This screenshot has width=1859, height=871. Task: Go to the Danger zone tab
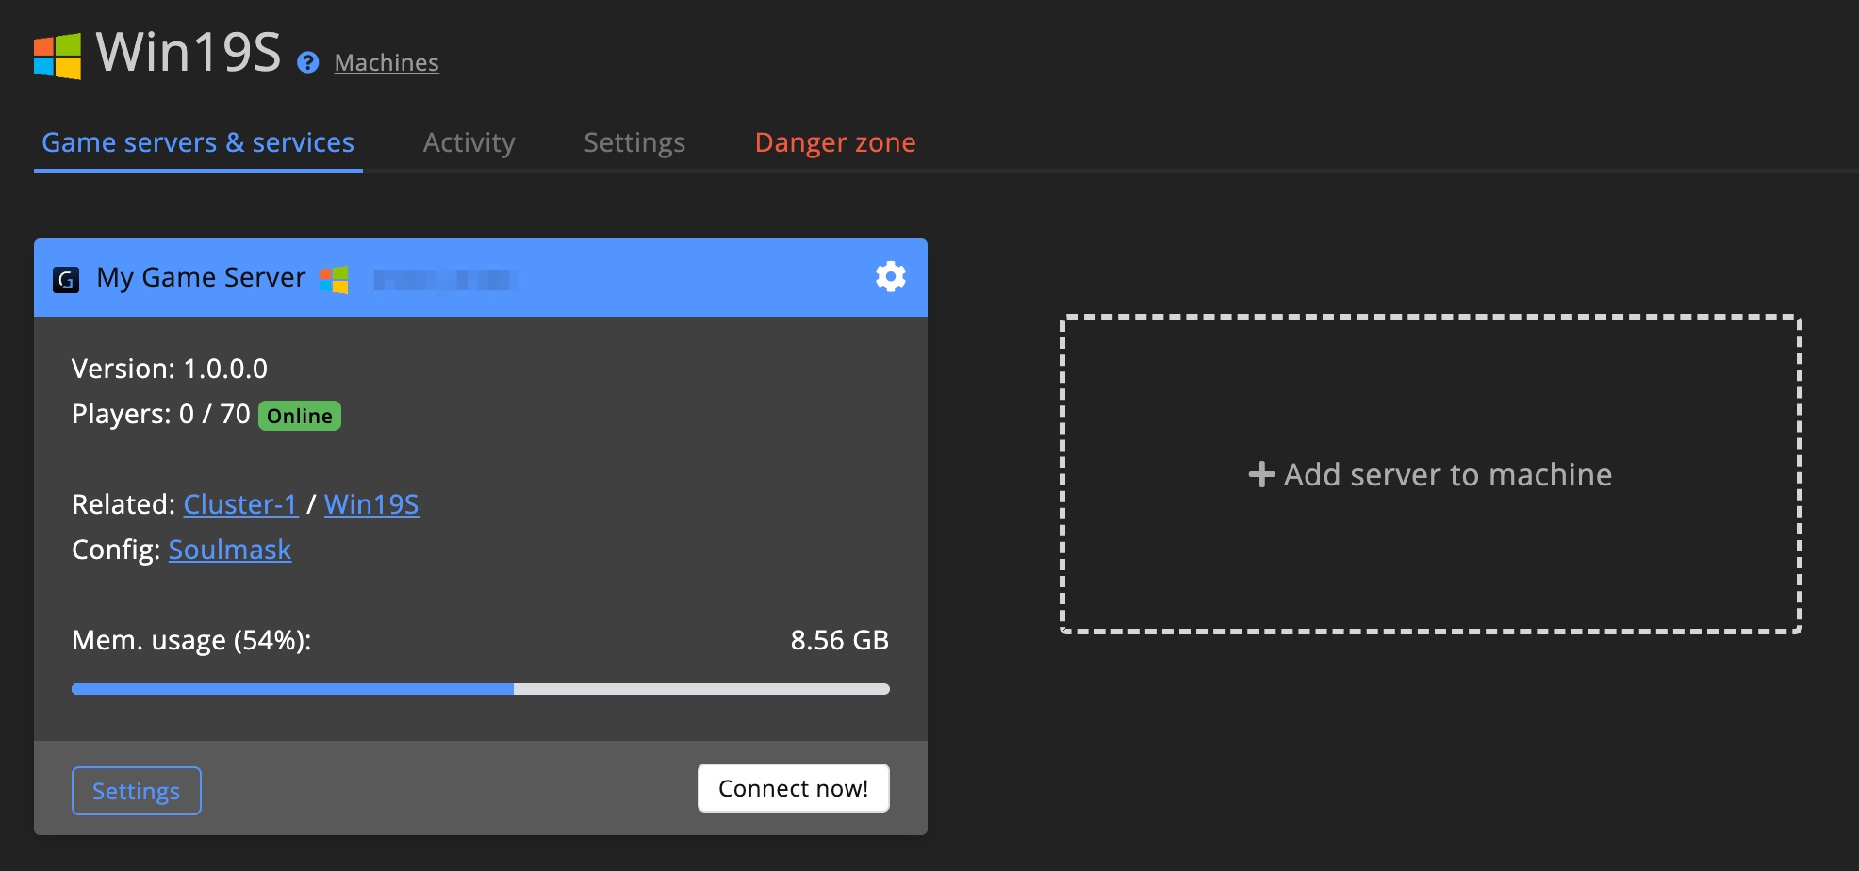835,142
